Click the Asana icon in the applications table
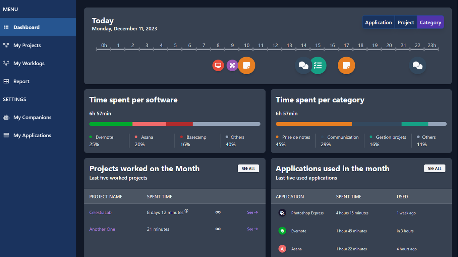 point(282,249)
